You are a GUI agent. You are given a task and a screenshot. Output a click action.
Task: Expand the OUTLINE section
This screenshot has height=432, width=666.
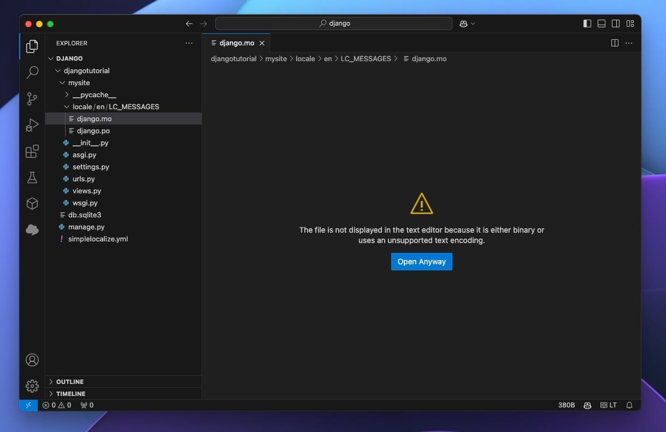pyautogui.click(x=123, y=382)
